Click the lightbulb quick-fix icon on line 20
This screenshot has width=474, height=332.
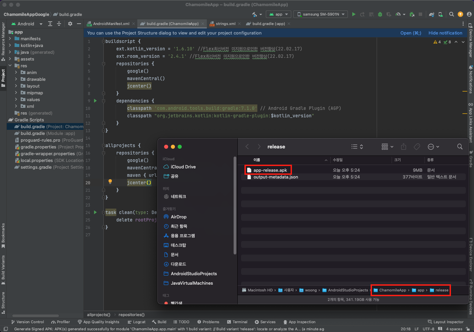(110, 182)
